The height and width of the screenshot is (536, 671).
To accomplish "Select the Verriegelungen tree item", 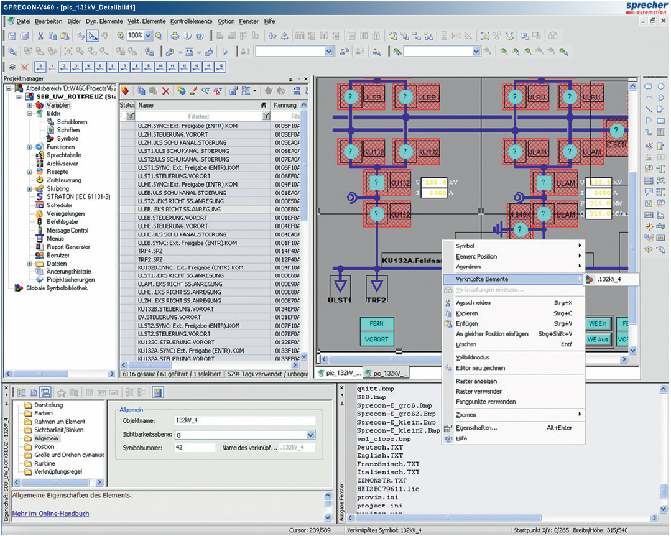I will tap(65, 213).
